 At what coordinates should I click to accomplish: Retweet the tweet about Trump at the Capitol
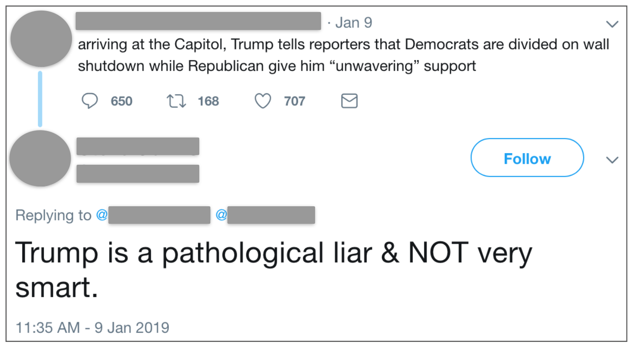[x=175, y=101]
